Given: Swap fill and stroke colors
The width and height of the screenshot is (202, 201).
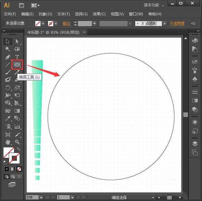Looking at the screenshot, I should 18,149.
